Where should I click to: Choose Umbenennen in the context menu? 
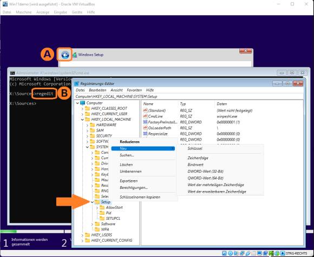pos(130,172)
